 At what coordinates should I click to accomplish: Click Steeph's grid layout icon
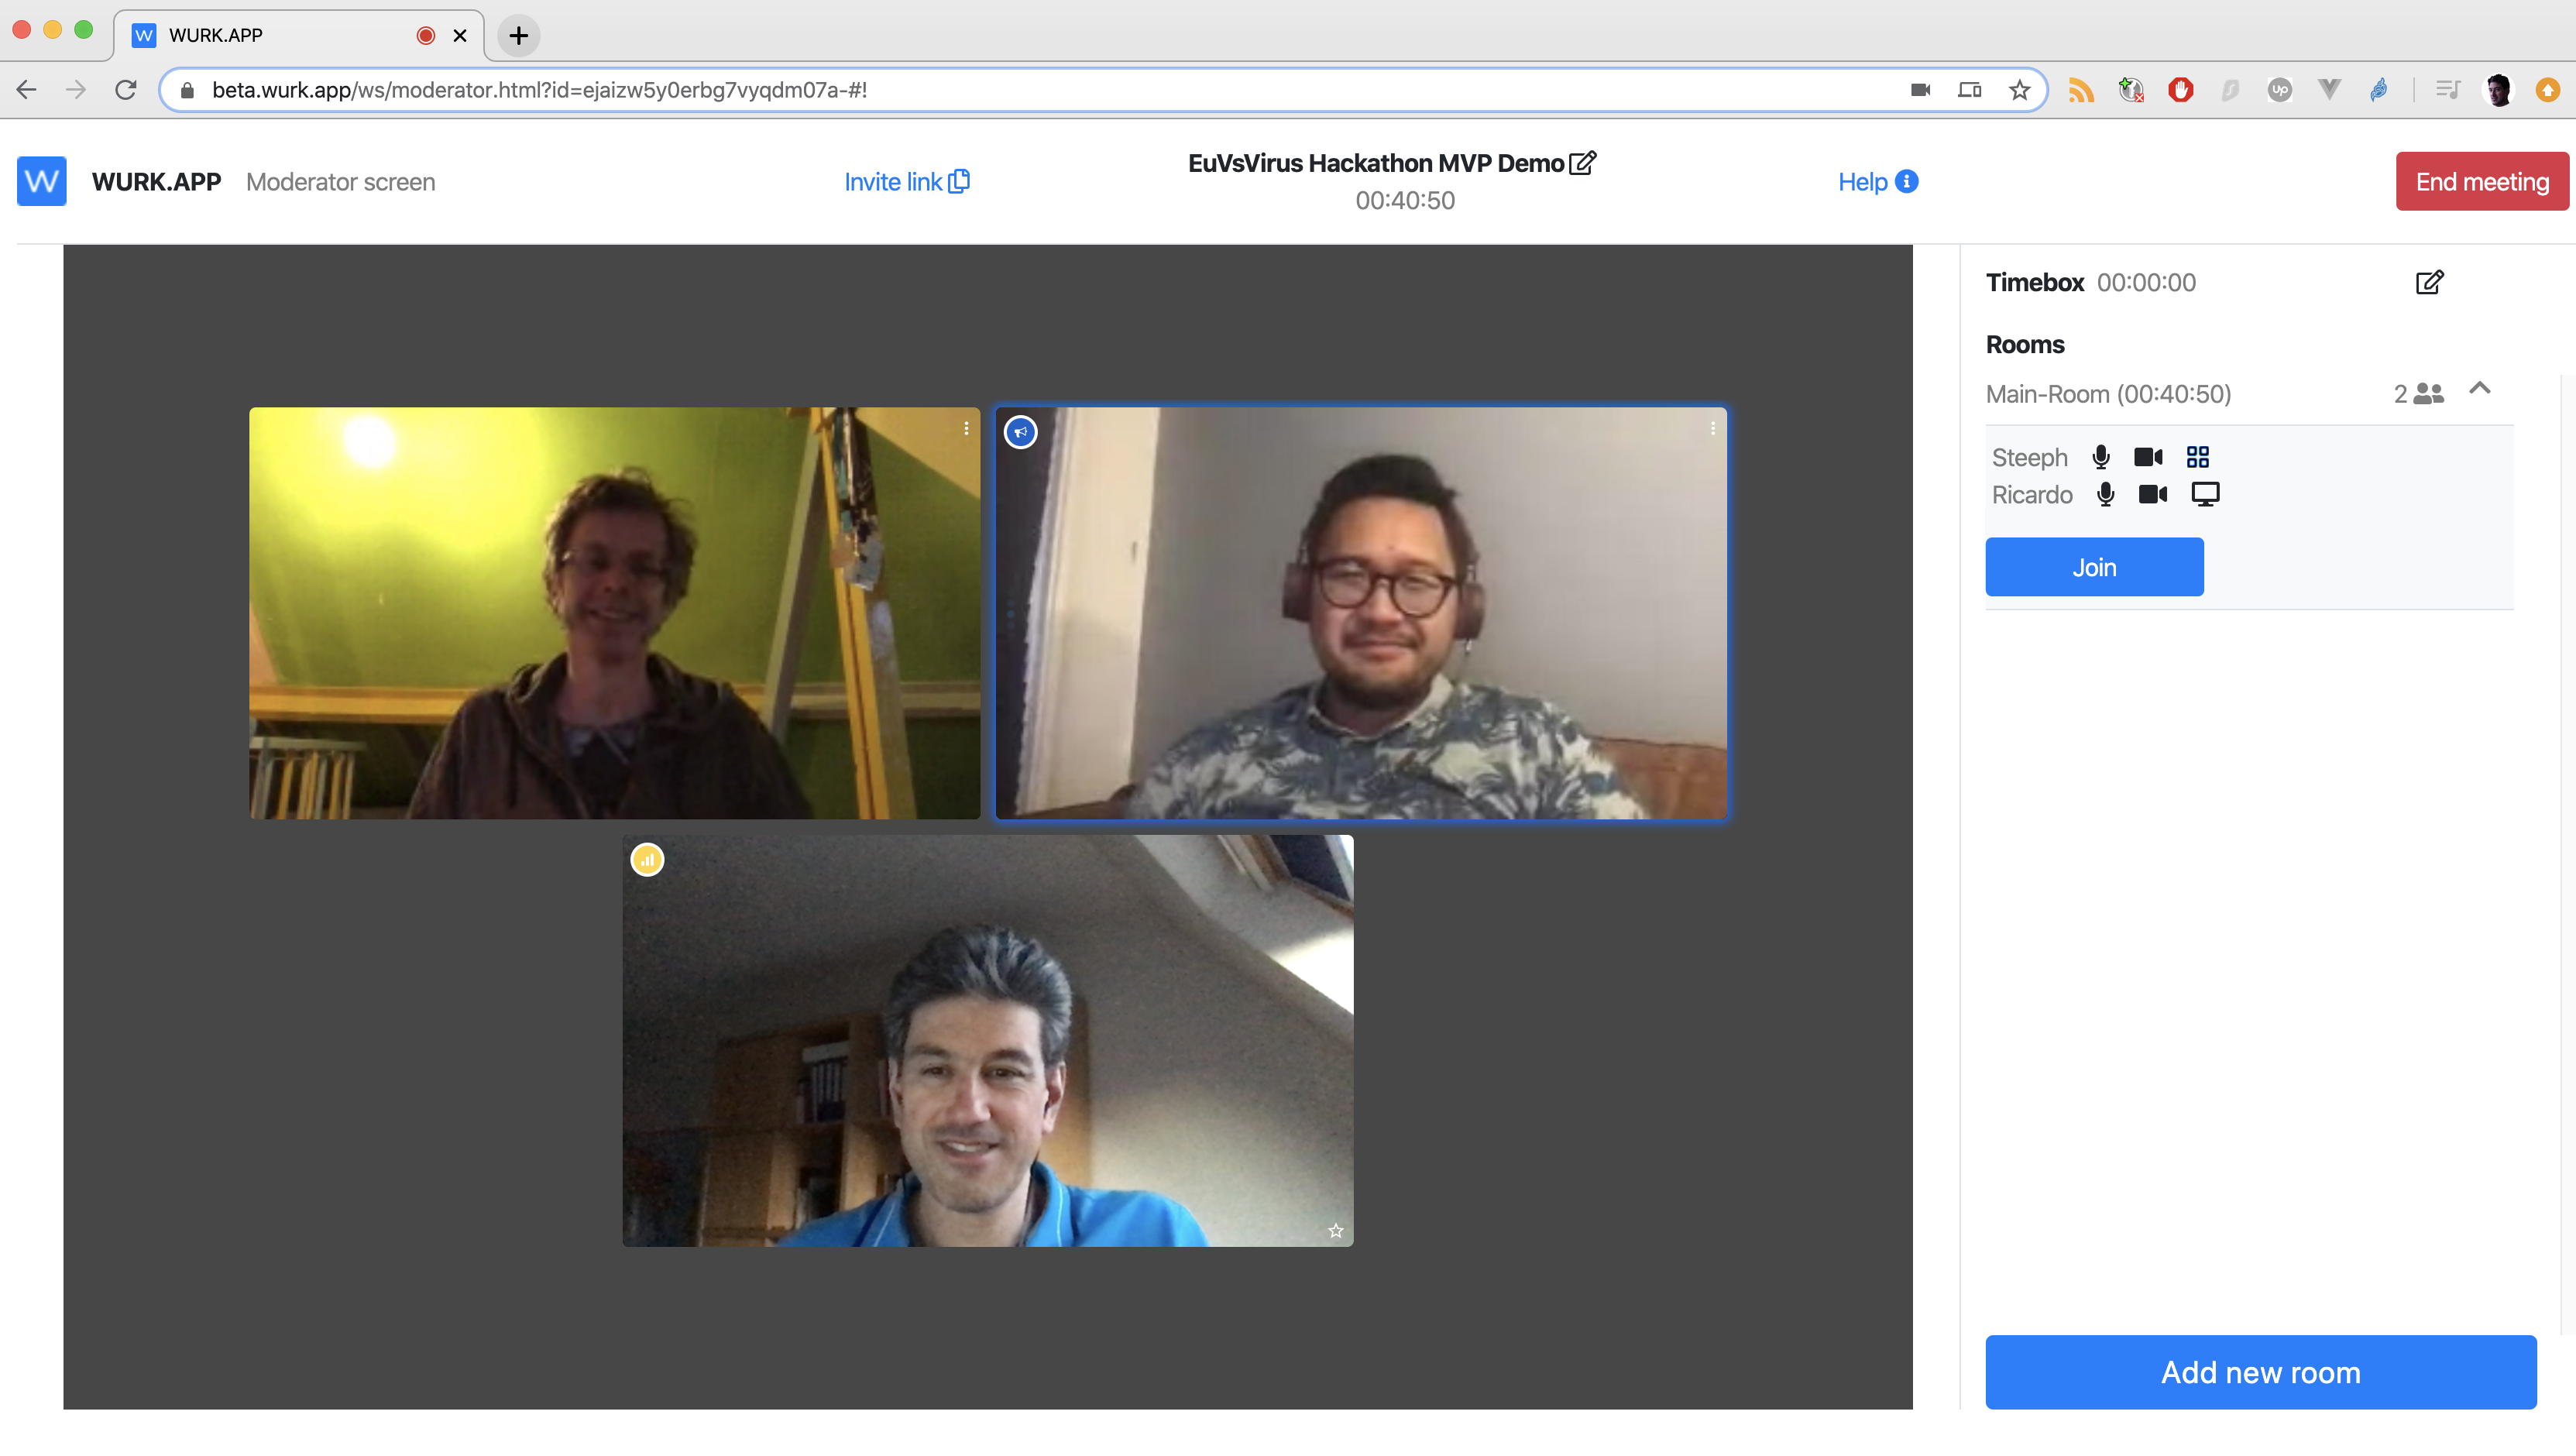tap(2197, 457)
